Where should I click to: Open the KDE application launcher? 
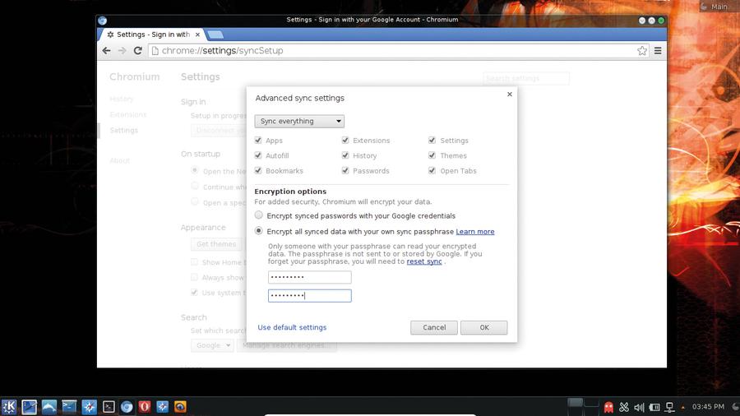(8, 407)
